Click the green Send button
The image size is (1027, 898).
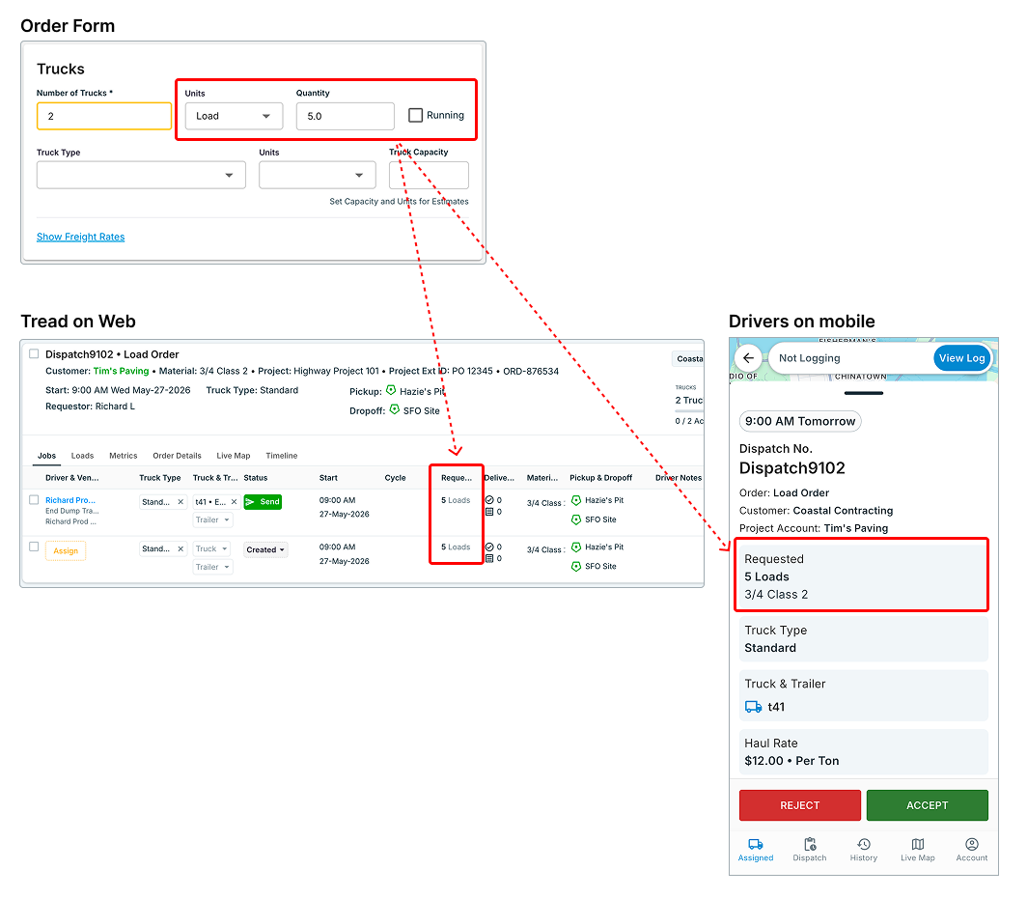tap(263, 502)
